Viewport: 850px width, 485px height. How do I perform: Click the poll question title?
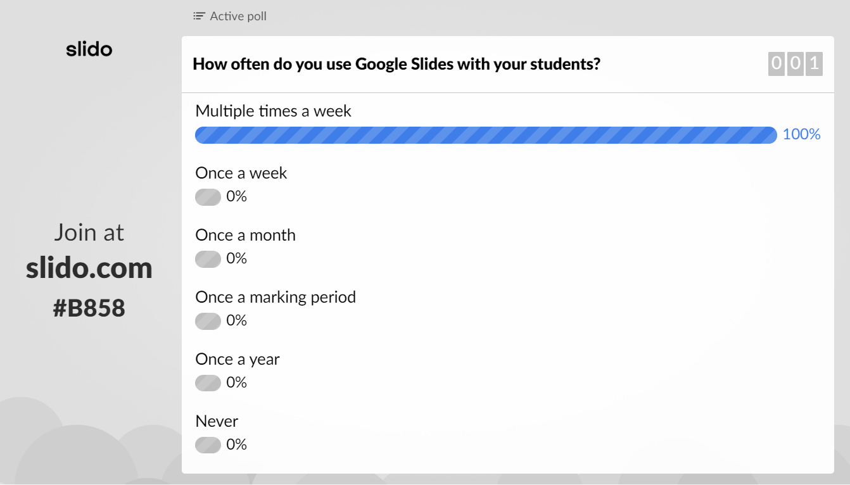pos(397,64)
